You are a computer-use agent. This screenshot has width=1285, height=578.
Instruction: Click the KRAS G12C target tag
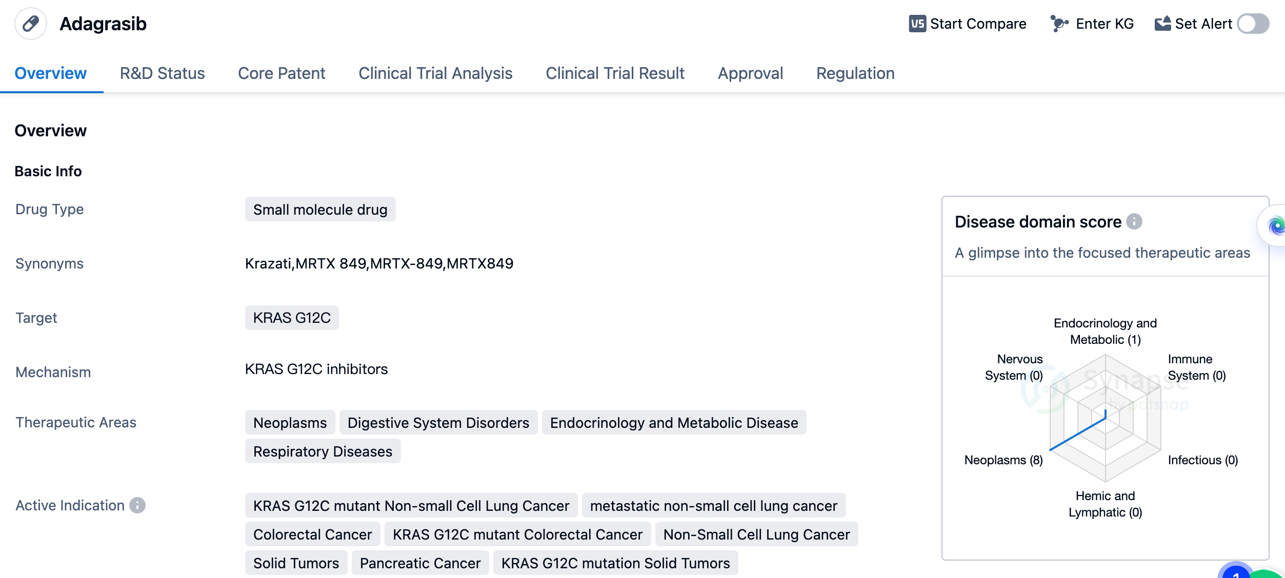pos(292,318)
